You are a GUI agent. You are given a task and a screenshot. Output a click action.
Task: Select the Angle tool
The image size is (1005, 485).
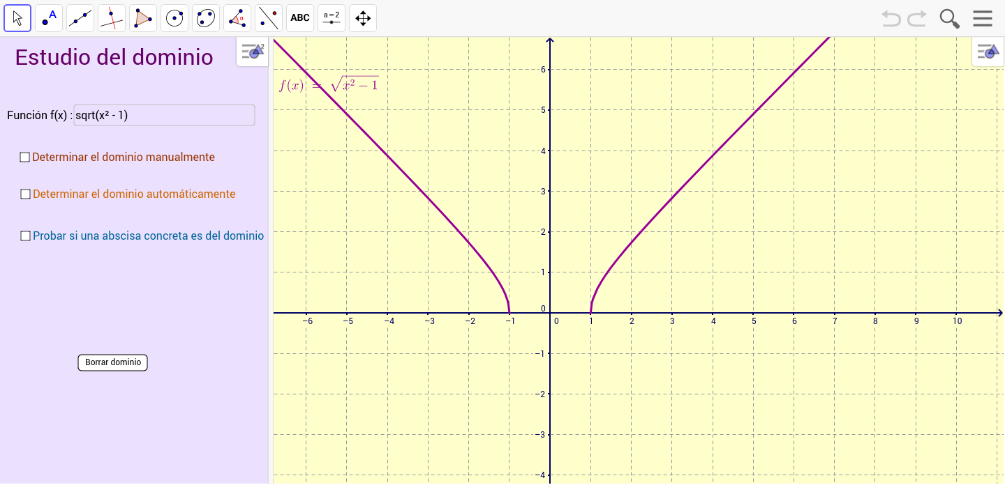click(237, 18)
